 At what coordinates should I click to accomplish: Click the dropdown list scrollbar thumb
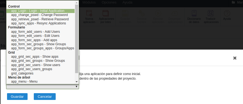[x=76, y=39]
